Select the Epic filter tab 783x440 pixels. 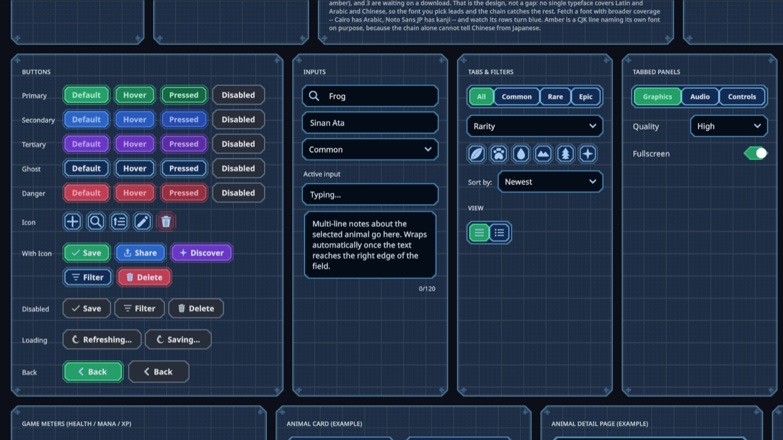click(586, 97)
